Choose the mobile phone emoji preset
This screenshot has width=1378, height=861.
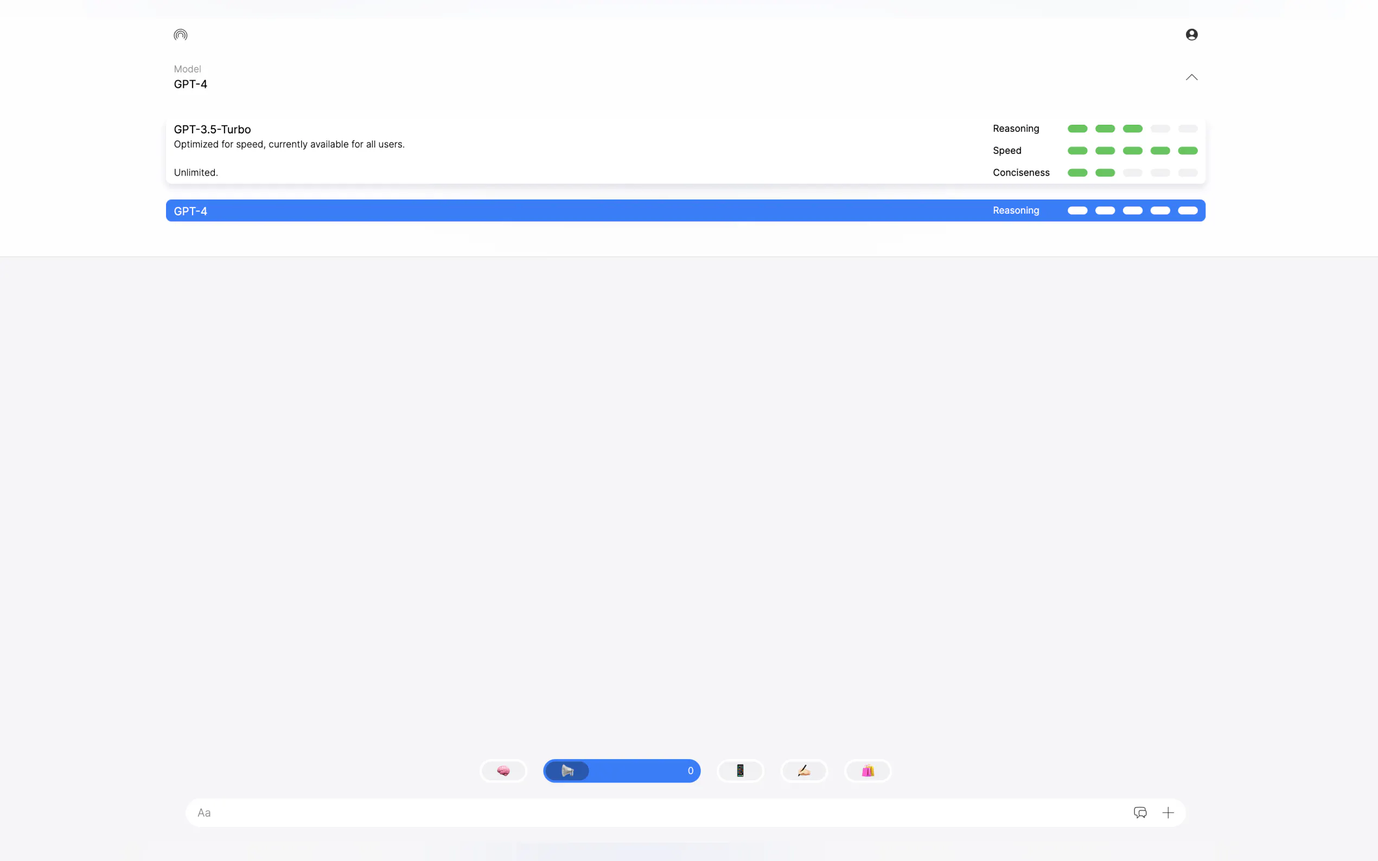coord(740,770)
